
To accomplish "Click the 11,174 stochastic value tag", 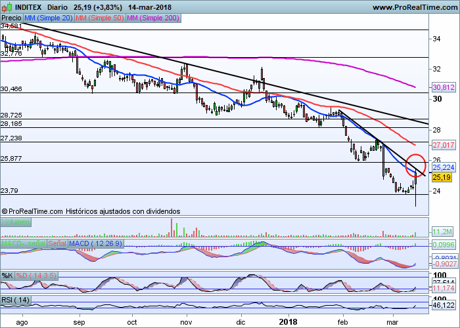I will 444,288.
